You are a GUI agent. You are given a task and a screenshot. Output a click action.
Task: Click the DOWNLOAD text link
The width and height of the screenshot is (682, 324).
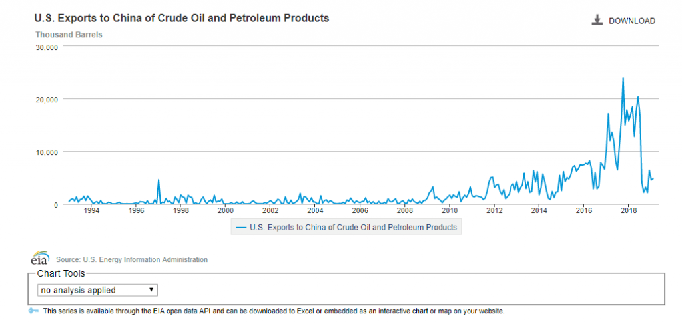pyautogui.click(x=632, y=21)
